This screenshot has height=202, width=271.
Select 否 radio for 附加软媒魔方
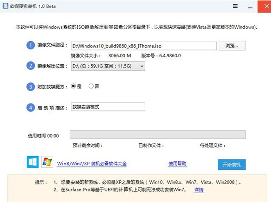pyautogui.click(x=91, y=86)
